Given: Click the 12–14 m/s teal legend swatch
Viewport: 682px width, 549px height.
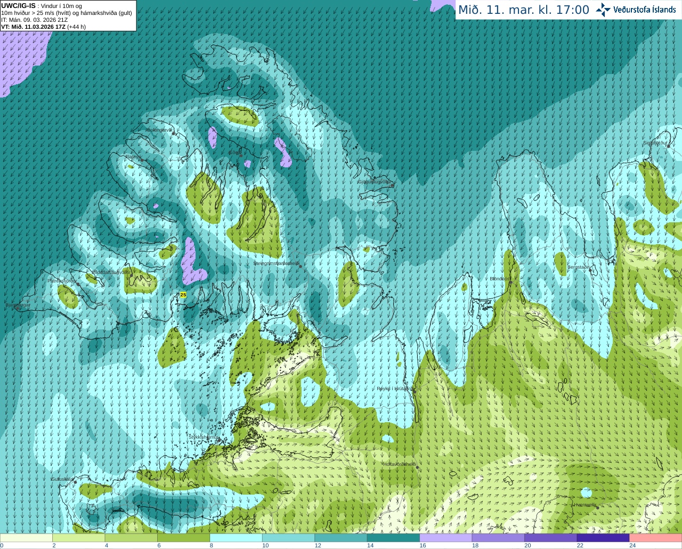Looking at the screenshot, I should pyautogui.click(x=341, y=538).
